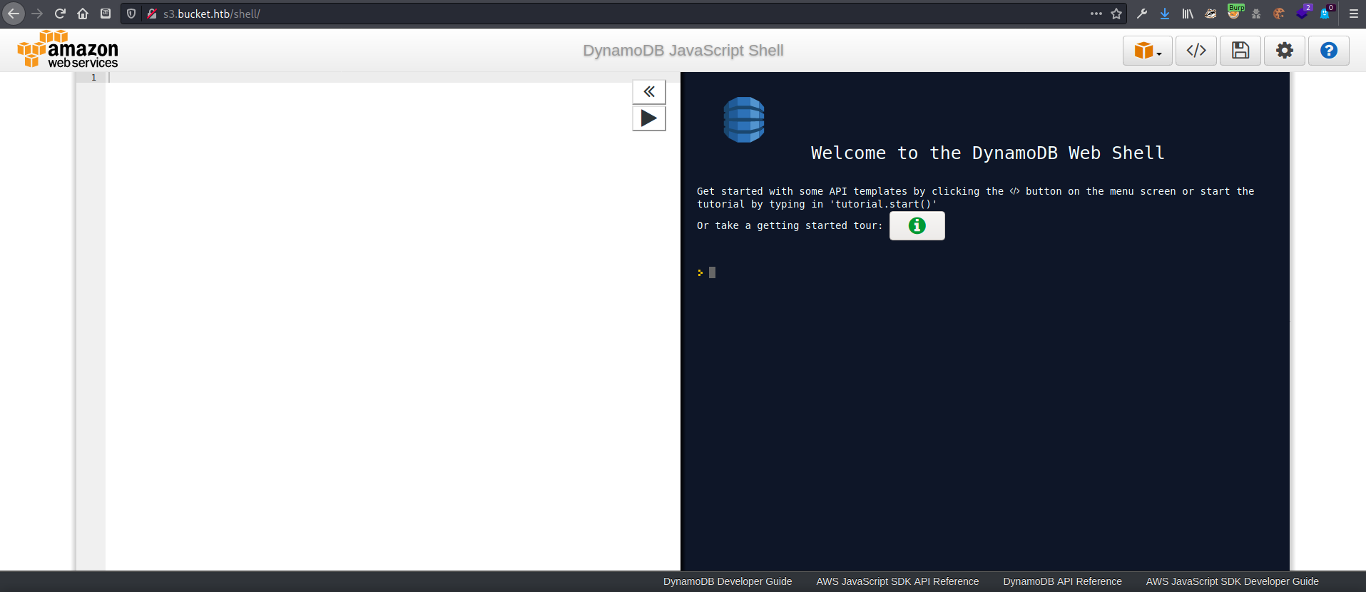Viewport: 1366px width, 592px height.
Task: Open the blue help question mark
Action: coord(1329,51)
